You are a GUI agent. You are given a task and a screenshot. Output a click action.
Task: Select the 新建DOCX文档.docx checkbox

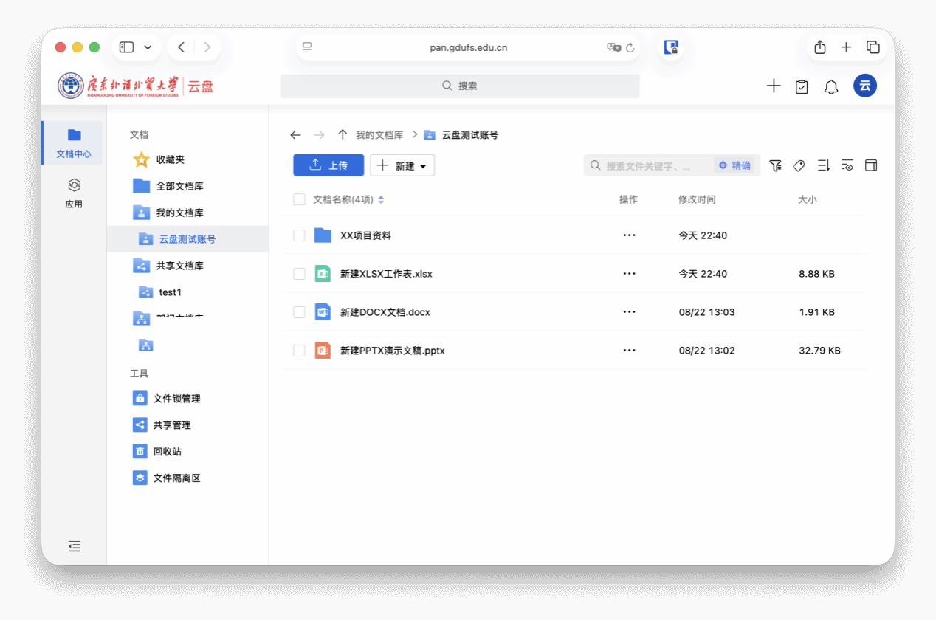tap(299, 312)
